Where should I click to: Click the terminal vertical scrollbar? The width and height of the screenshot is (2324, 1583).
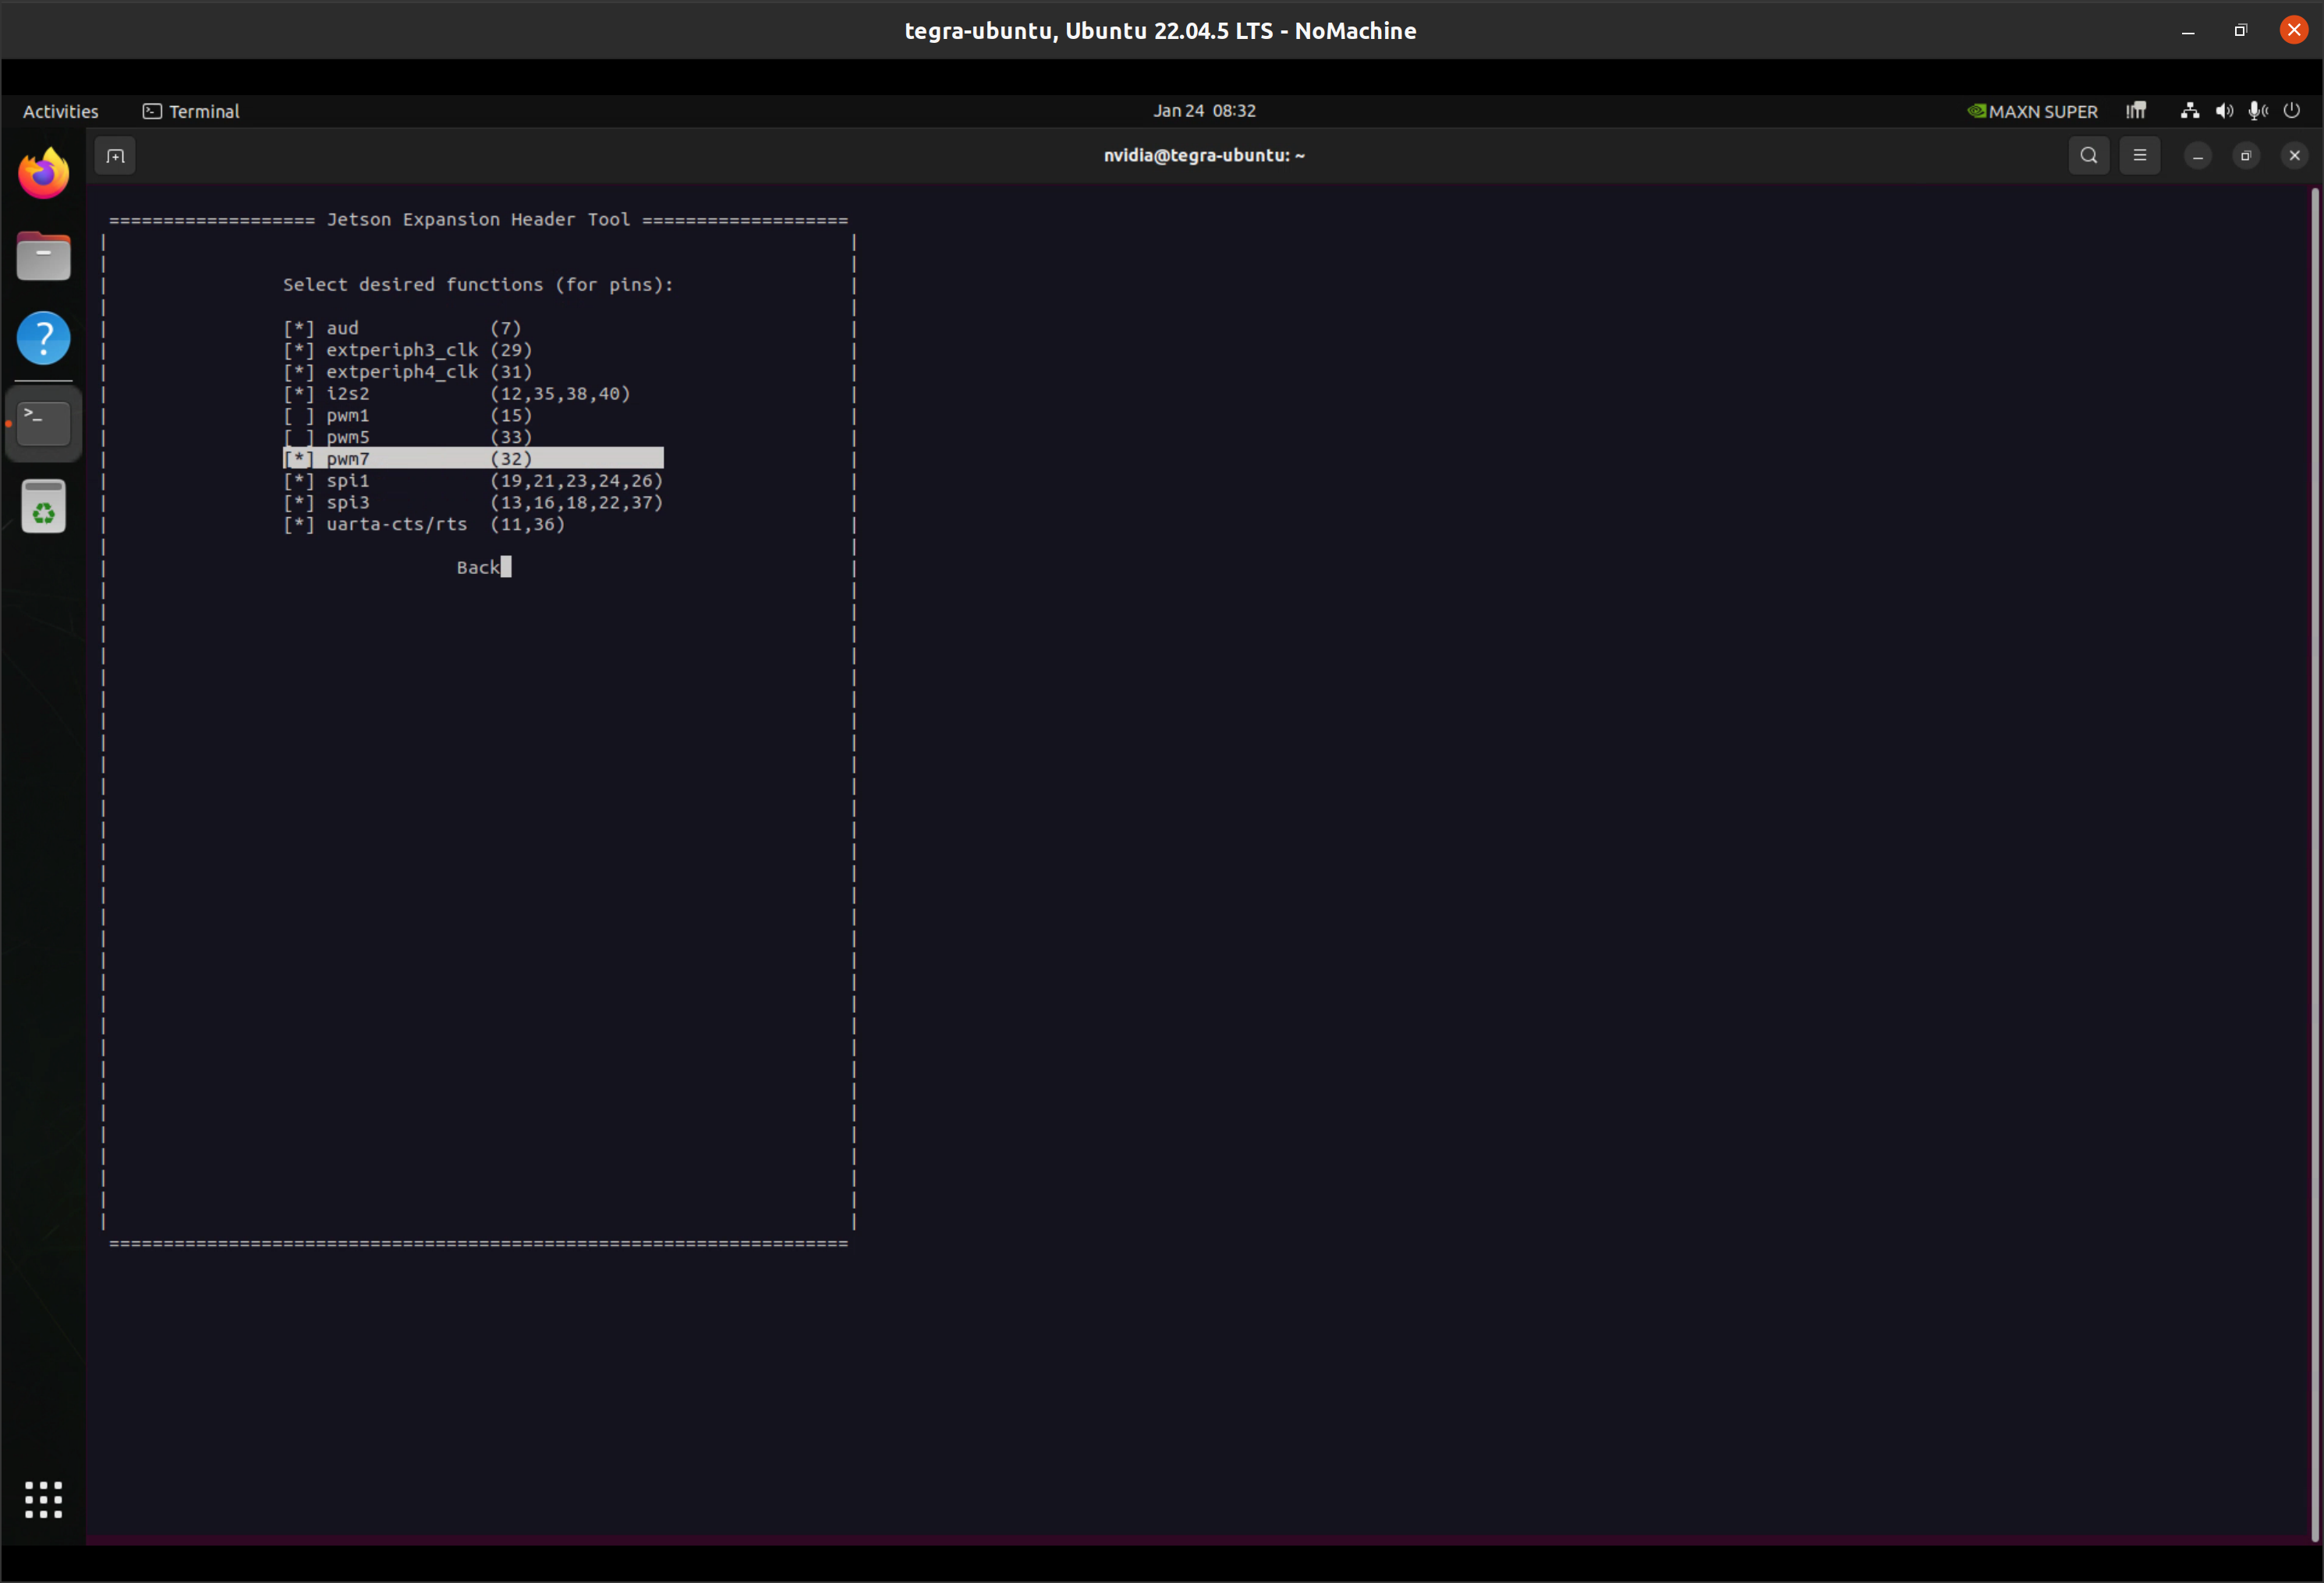pyautogui.click(x=2314, y=860)
